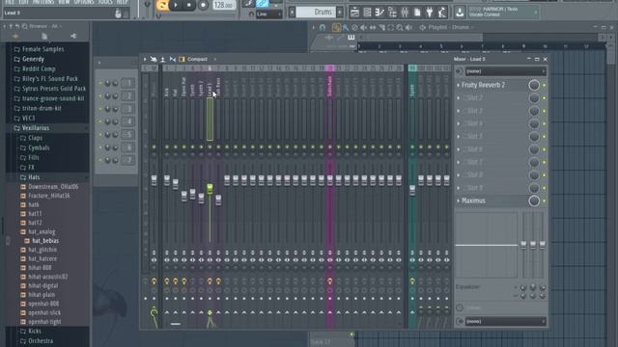Open the HARMOR Tevlo Vocals Contest news panel
618x347 pixels.
tap(503, 13)
